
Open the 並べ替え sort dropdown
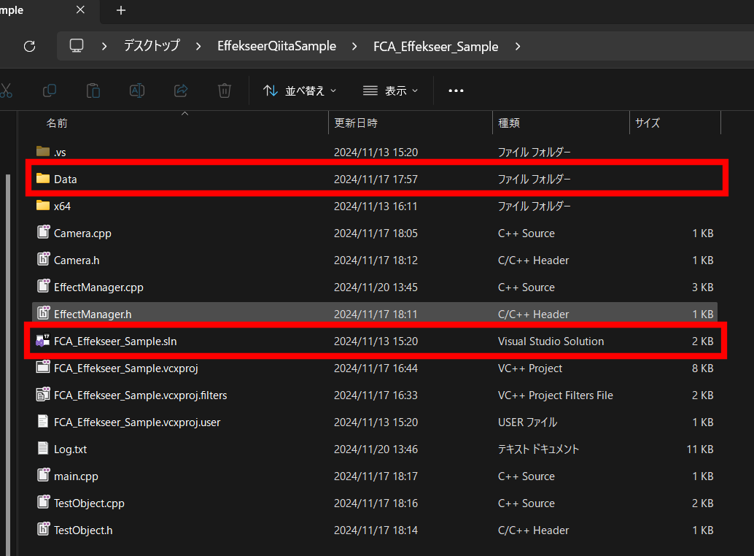tap(300, 90)
